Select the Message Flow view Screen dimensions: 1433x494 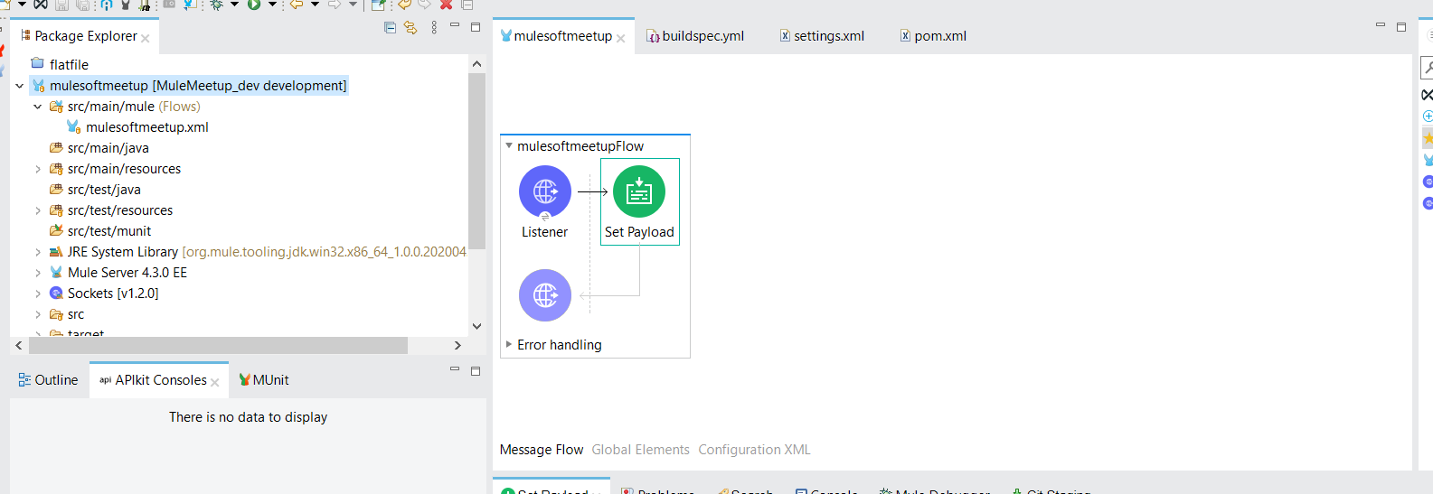click(x=542, y=450)
